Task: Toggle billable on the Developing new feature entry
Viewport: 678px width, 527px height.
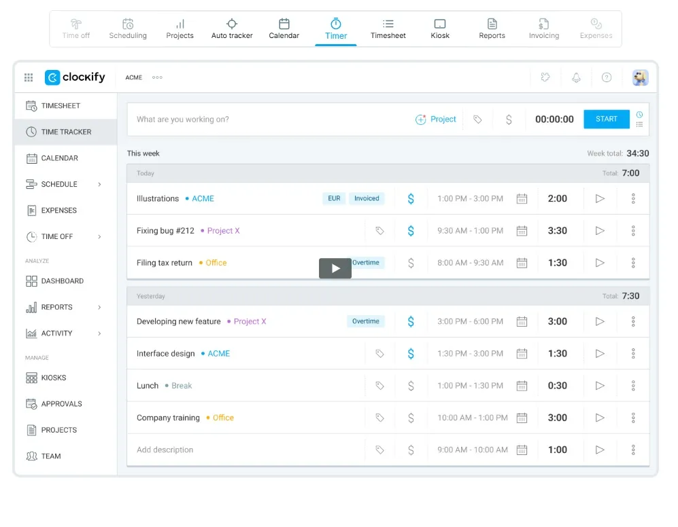Action: click(411, 321)
